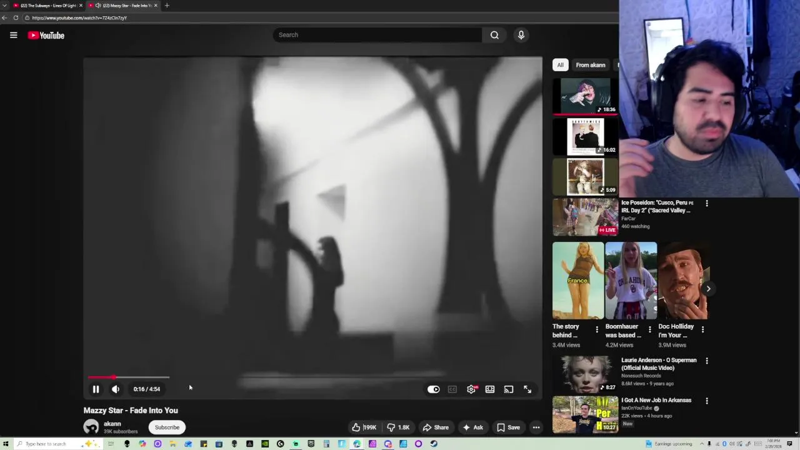800x450 pixels.
Task: Click the search magnifier button
Action: coord(494,35)
